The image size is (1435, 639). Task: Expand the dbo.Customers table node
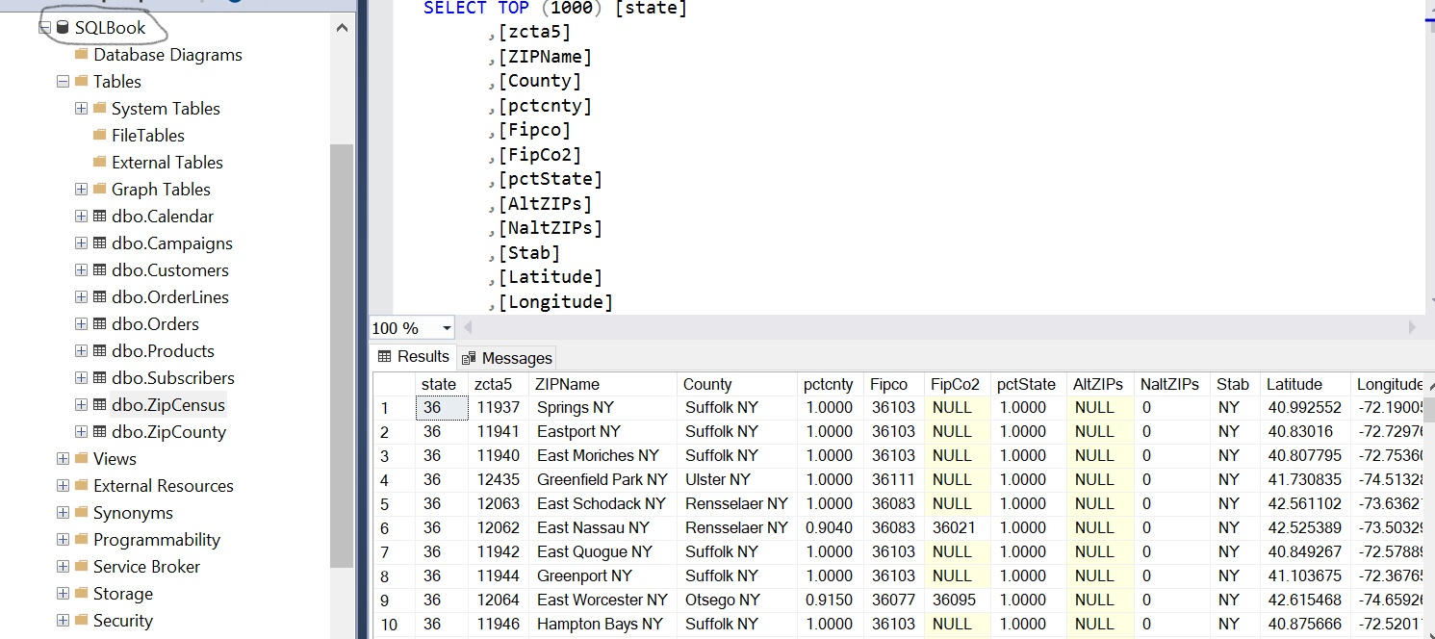[81, 270]
